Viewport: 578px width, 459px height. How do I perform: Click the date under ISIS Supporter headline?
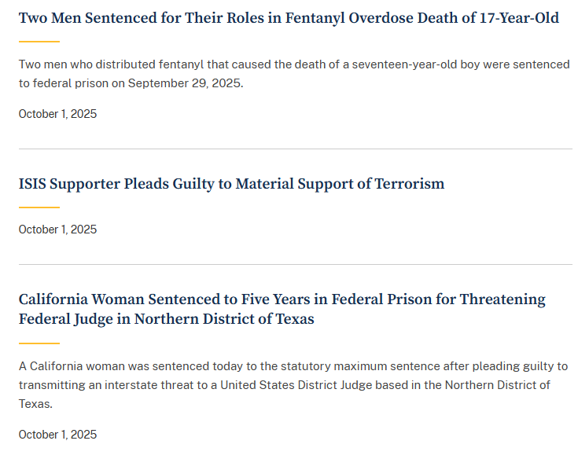coord(57,229)
